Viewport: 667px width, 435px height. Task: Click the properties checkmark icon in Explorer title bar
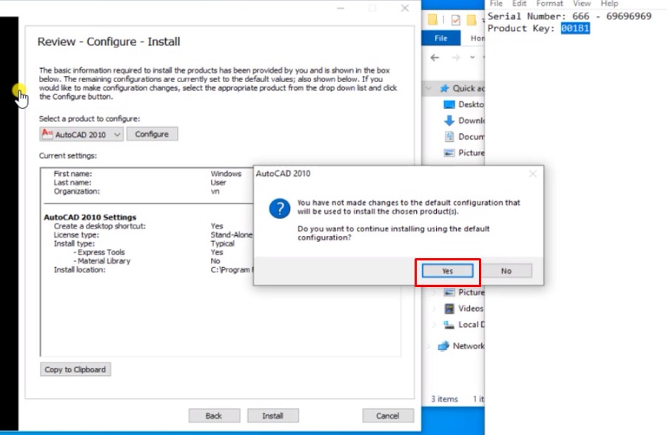(455, 20)
